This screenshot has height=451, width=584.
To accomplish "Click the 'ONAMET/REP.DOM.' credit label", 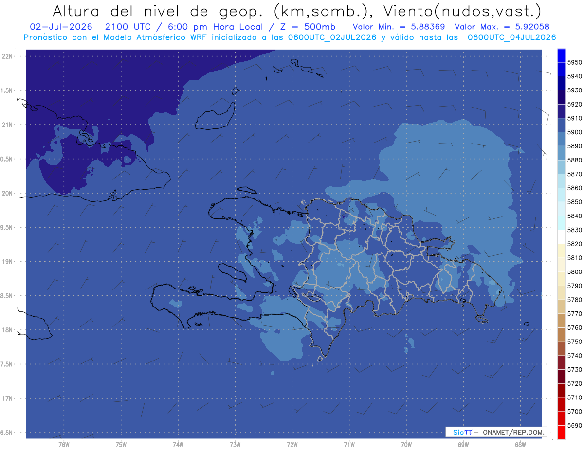I will coord(513,432).
